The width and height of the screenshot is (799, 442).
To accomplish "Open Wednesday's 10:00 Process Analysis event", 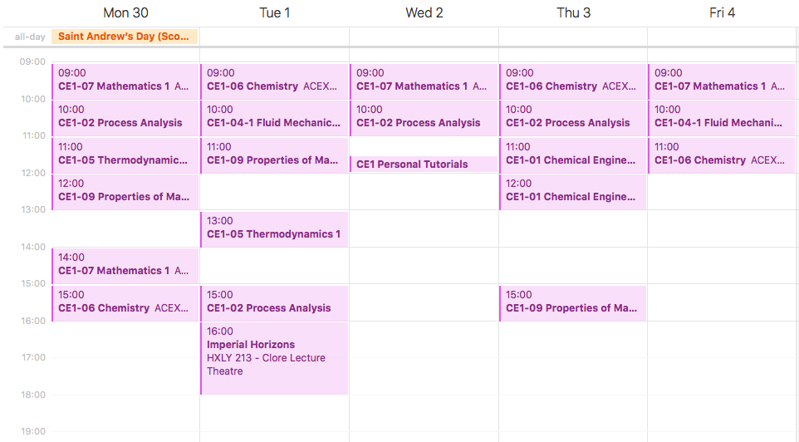I will [424, 117].
